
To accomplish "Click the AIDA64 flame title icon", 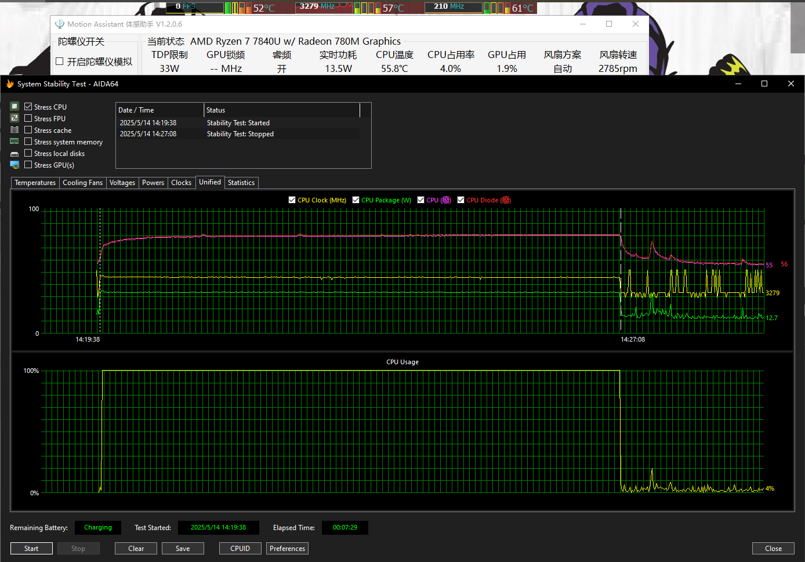I will tap(10, 84).
